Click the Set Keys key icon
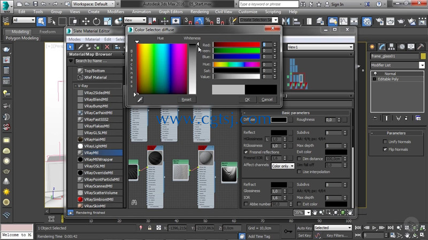The height and width of the screenshot is (240, 428). pyautogui.click(x=288, y=231)
